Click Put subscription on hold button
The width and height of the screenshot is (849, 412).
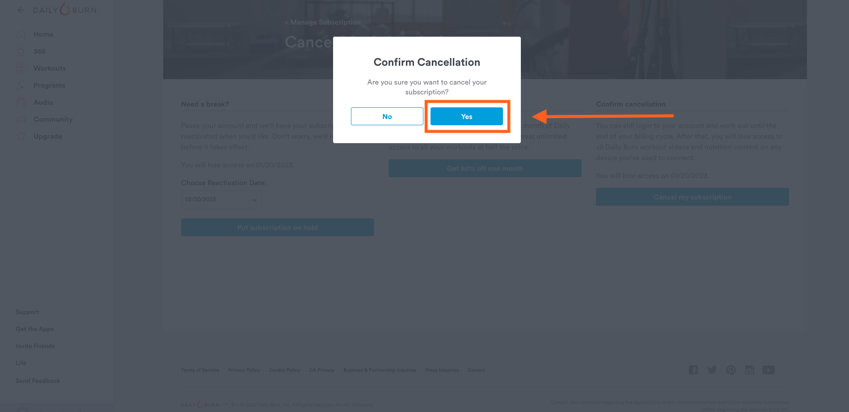click(278, 227)
